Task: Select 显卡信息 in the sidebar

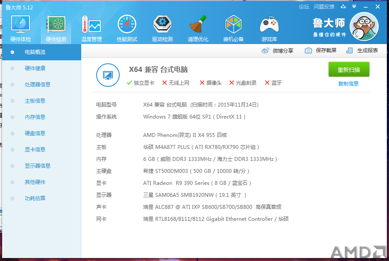Action: click(41, 149)
